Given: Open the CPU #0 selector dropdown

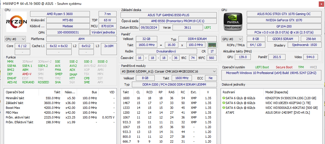Looking at the screenshot, I should [x=15, y=39].
